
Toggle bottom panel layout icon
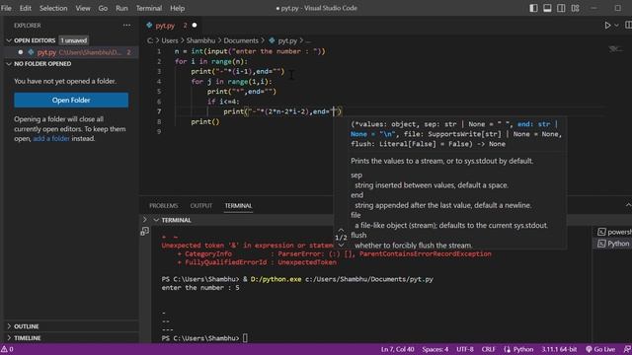(547, 8)
